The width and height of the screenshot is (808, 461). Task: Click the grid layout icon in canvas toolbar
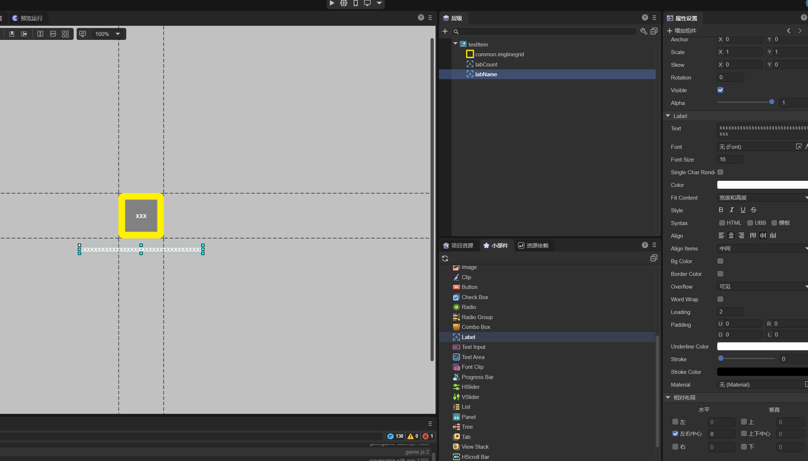click(65, 34)
